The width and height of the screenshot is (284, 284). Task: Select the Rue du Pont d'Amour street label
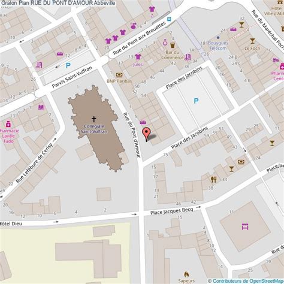(132, 135)
